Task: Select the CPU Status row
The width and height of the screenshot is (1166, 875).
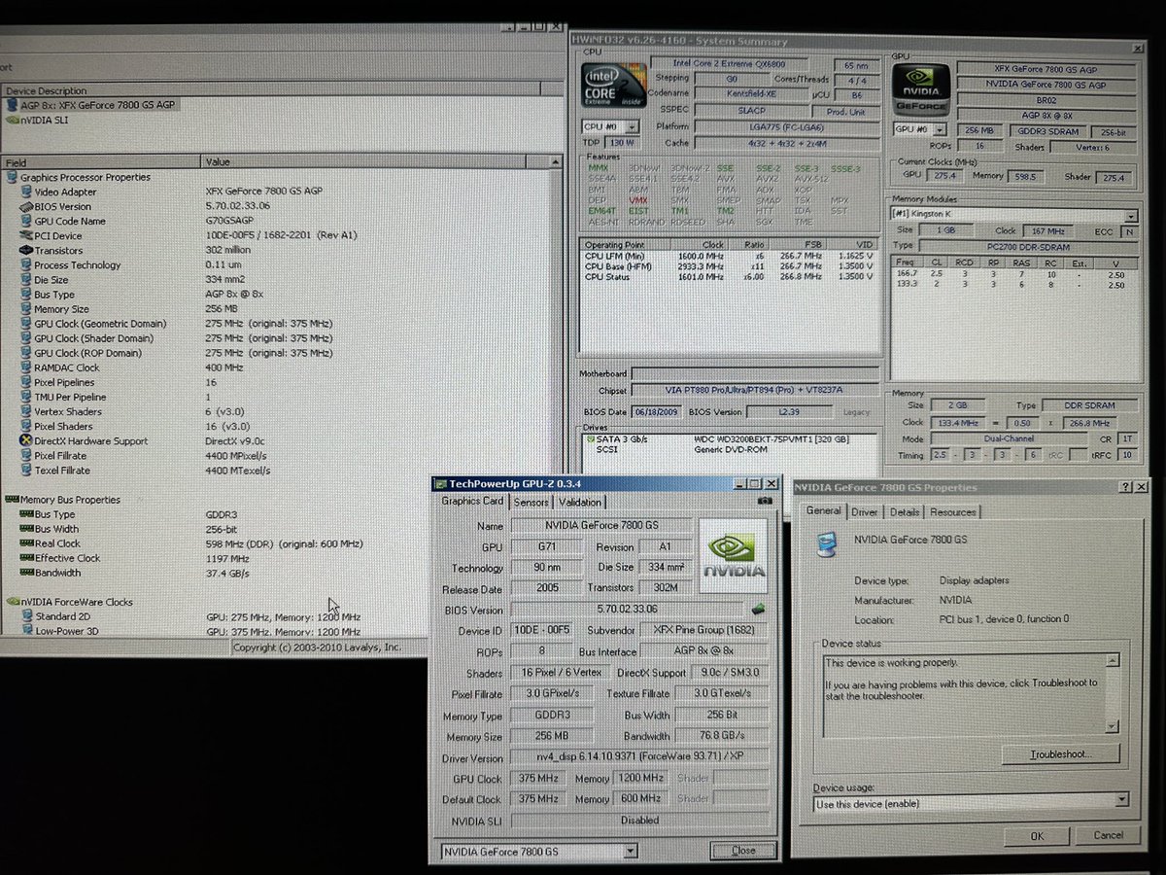Action: (x=731, y=277)
